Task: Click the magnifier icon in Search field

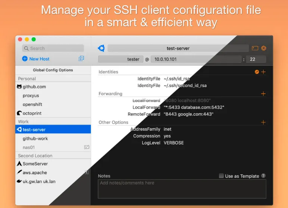Action: [26, 49]
